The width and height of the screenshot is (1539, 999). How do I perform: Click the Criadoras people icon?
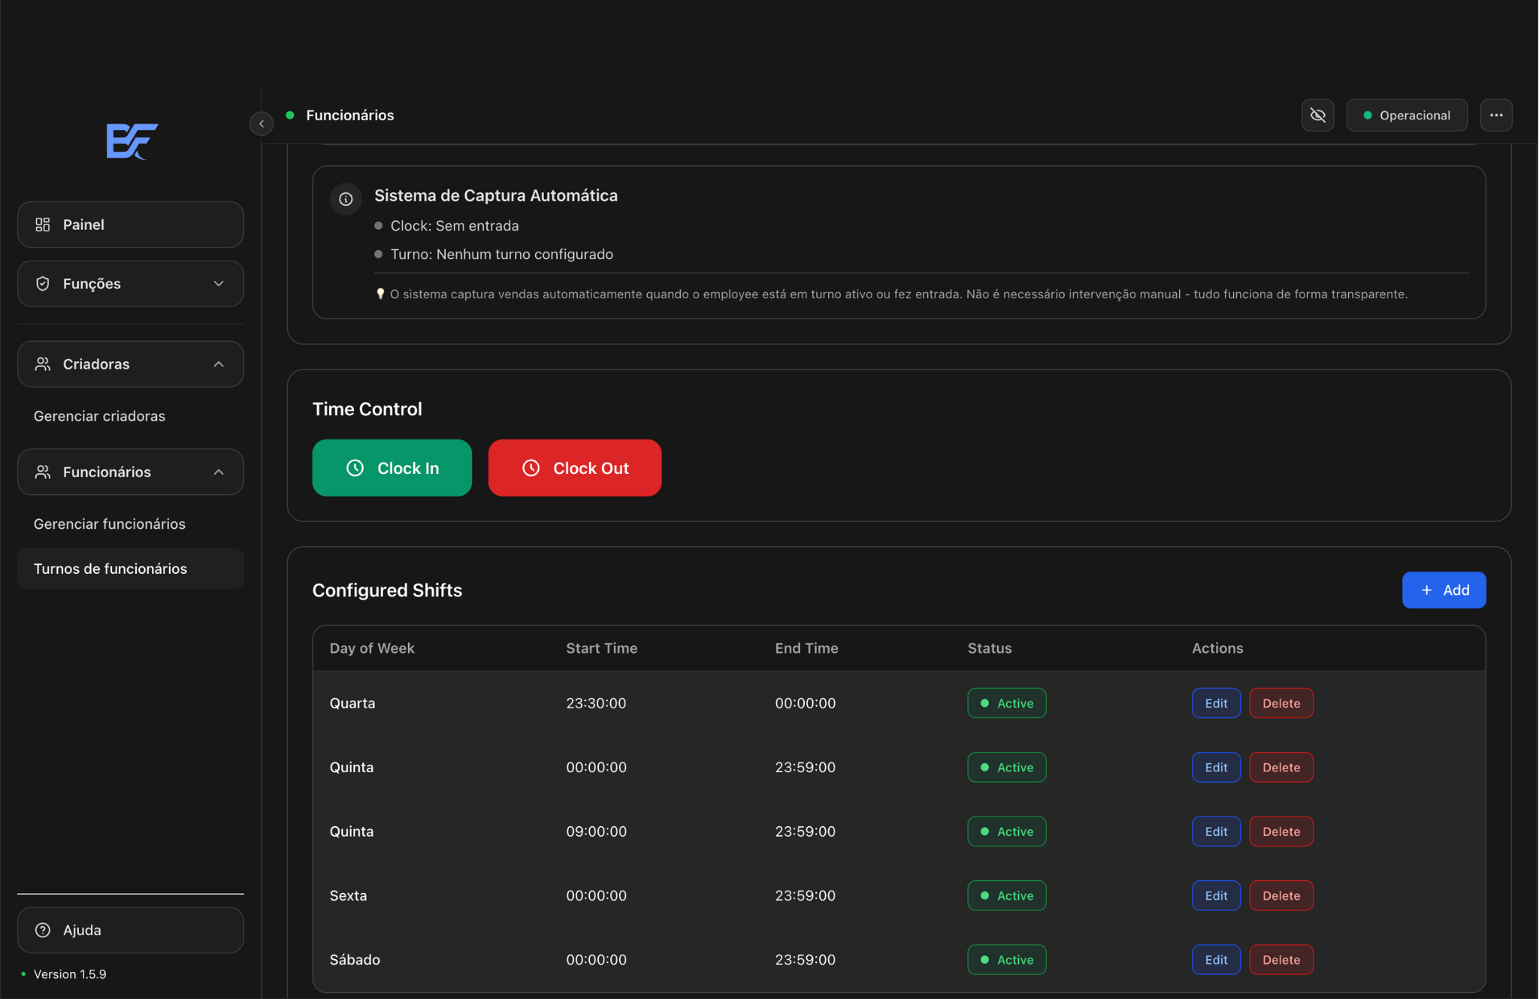(x=43, y=364)
